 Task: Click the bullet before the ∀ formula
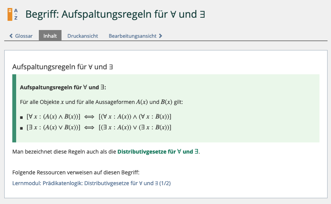coord(22,117)
